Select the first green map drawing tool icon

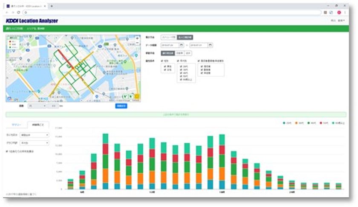125,97
